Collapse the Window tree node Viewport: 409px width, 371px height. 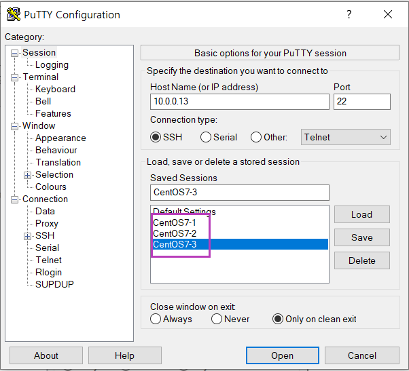click(x=15, y=127)
